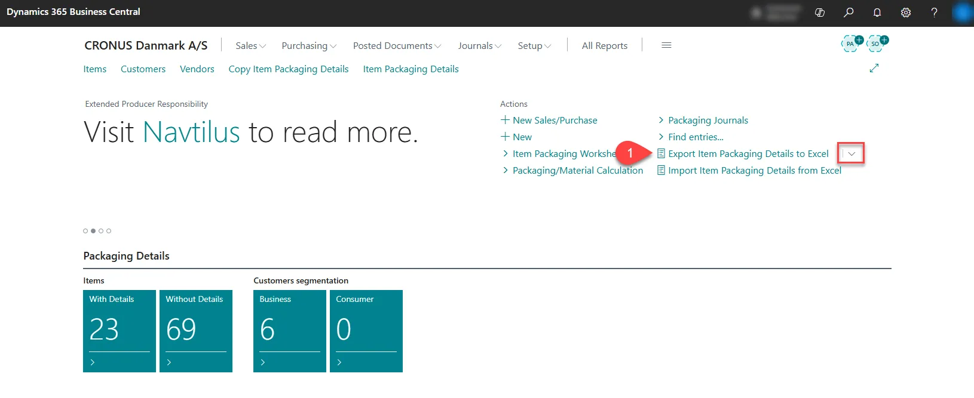The image size is (974, 398).
Task: Open the Setup menu
Action: tap(534, 46)
